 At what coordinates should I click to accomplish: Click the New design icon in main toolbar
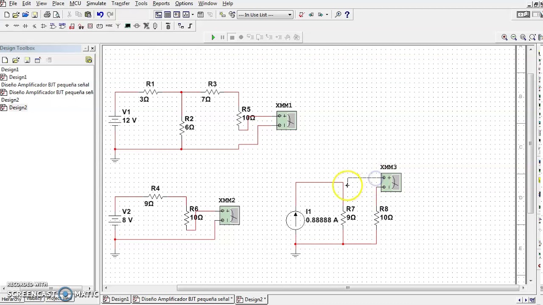(x=7, y=15)
